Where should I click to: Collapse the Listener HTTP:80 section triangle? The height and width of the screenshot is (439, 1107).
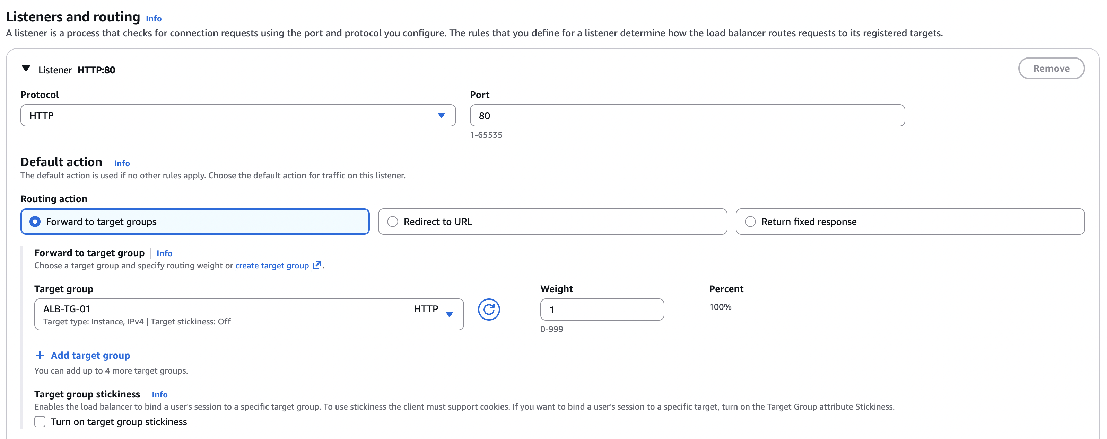(26, 69)
